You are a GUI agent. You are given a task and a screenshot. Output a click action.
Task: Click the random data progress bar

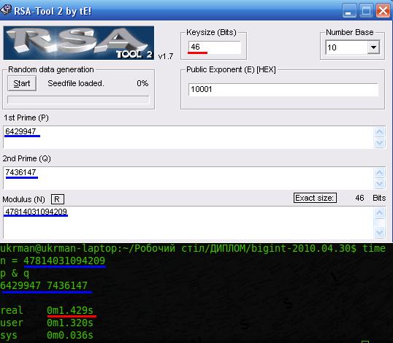pos(78,100)
